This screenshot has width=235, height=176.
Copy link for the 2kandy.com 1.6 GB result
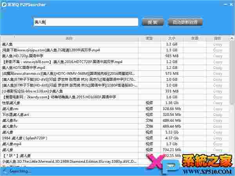218,97
